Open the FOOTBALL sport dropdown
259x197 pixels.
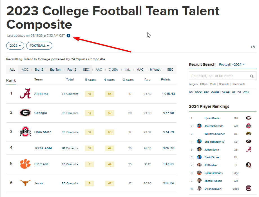pyautogui.click(x=39, y=46)
